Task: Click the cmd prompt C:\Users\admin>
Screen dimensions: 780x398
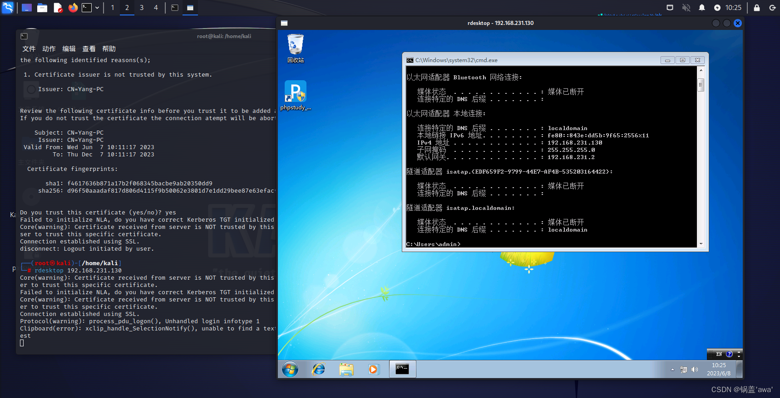Action: 433,244
